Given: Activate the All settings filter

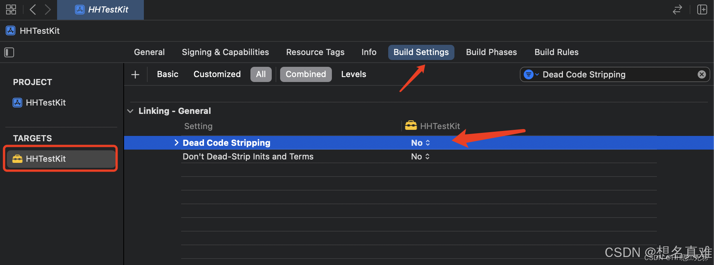Looking at the screenshot, I should (261, 74).
